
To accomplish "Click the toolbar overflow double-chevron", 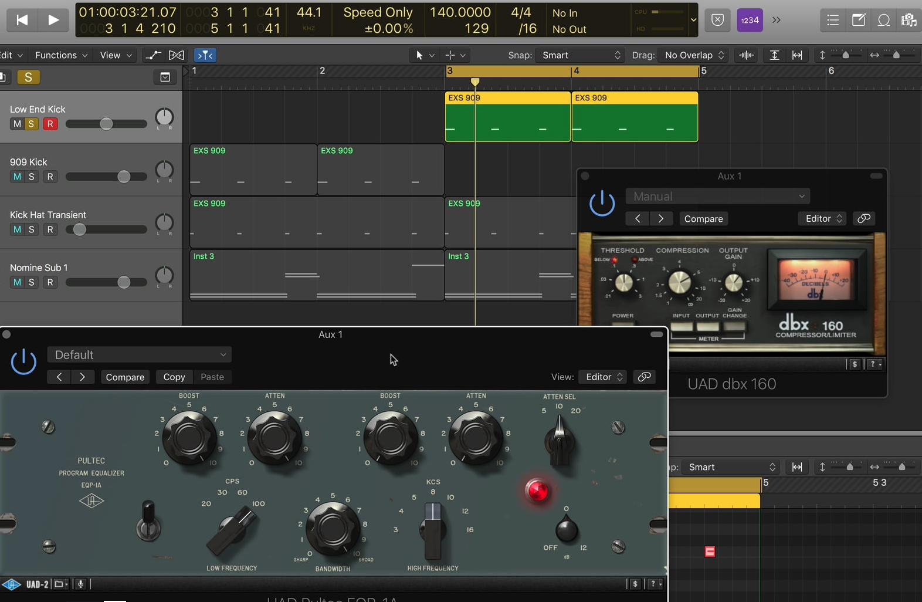I will click(x=777, y=20).
